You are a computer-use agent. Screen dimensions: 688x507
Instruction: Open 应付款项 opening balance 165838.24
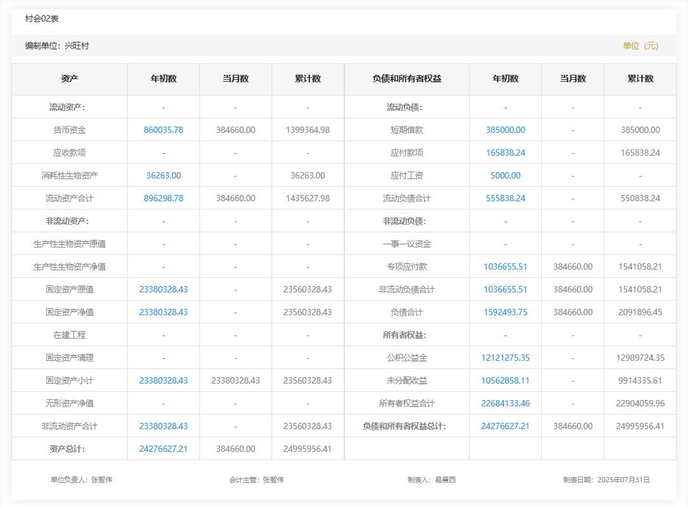[x=505, y=153]
